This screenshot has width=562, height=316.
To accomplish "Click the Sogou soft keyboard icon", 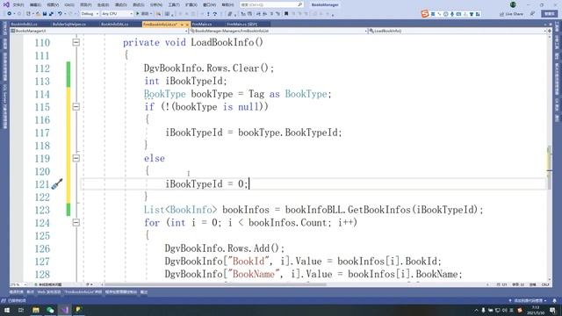I will (458, 14).
